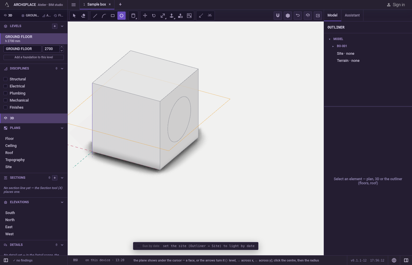Collapse the Plans section chevron
This screenshot has height=265, width=412.
pos(62,128)
